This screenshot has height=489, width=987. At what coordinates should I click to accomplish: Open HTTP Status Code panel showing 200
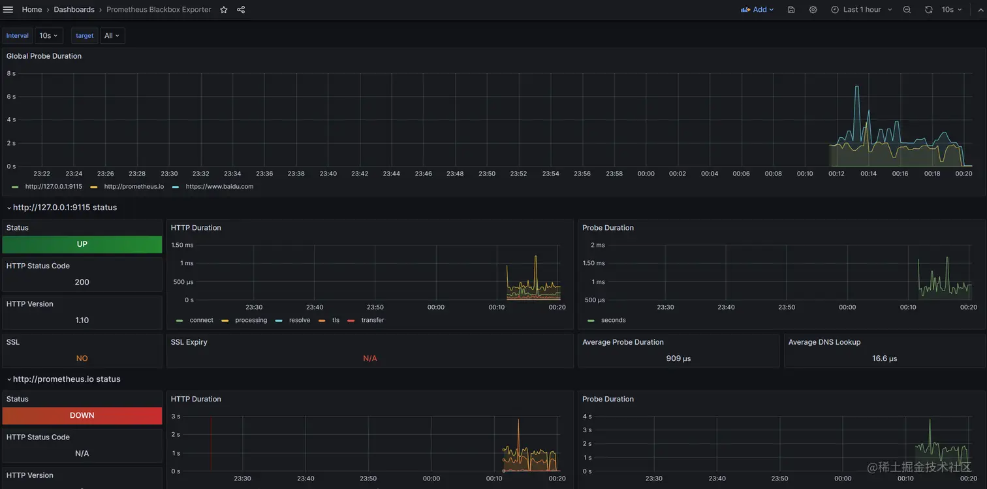point(82,274)
